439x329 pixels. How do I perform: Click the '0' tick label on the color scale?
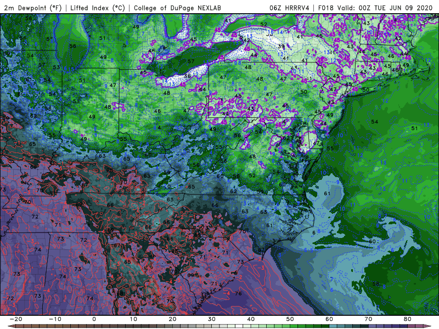point(94,319)
